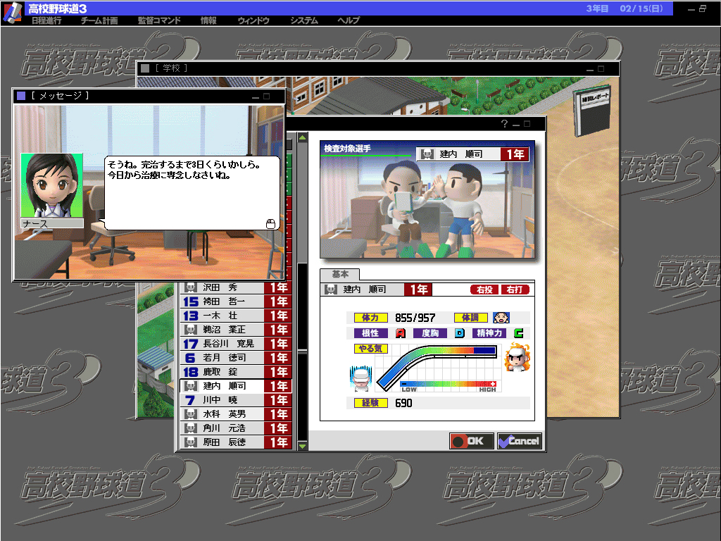Image resolution: width=721 pixels, height=541 pixels.
Task: Click the uniform icon in the 検査対象選手 header
Action: tap(427, 154)
